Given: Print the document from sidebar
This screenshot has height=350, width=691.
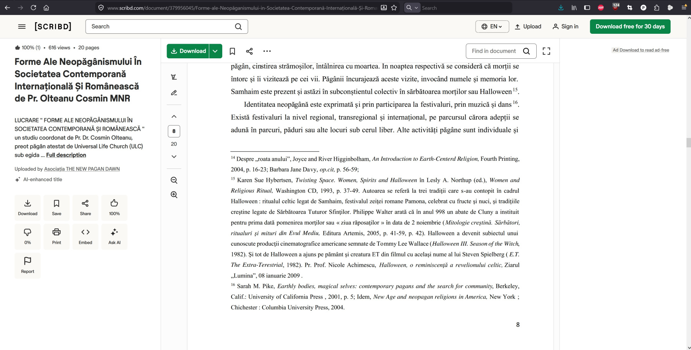Looking at the screenshot, I should point(56,236).
